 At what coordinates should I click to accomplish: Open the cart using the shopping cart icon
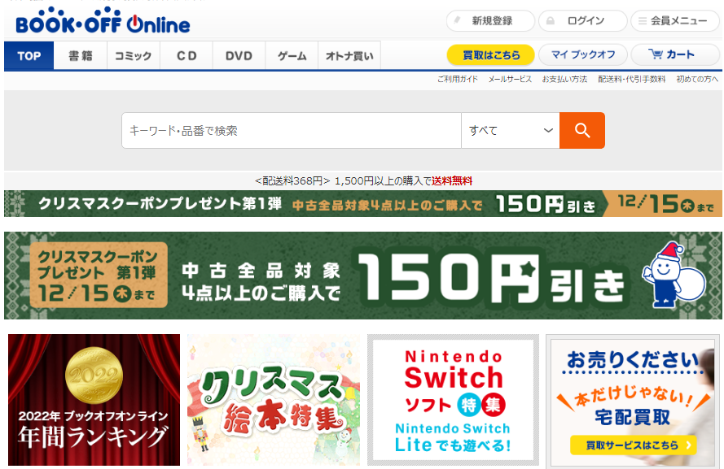point(656,54)
